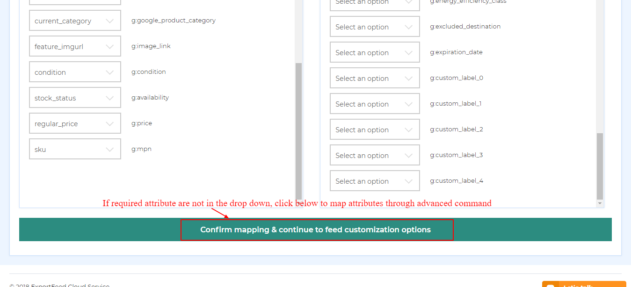
Task: Open the condition dropdown
Action: coord(75,72)
